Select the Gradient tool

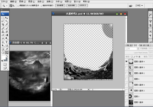[x=7, y=35]
